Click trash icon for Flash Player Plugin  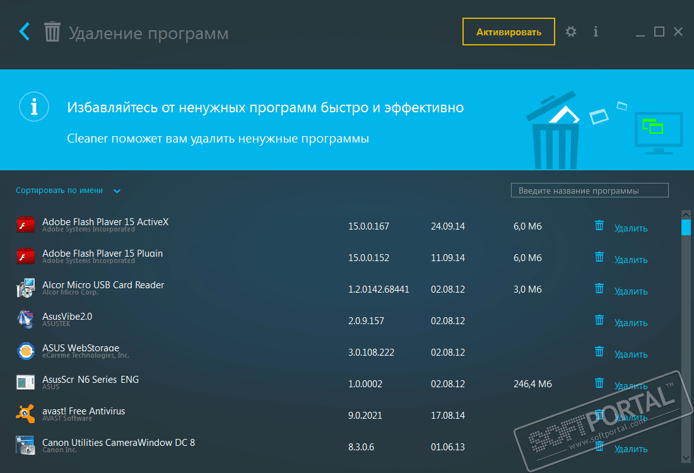pyautogui.click(x=599, y=257)
